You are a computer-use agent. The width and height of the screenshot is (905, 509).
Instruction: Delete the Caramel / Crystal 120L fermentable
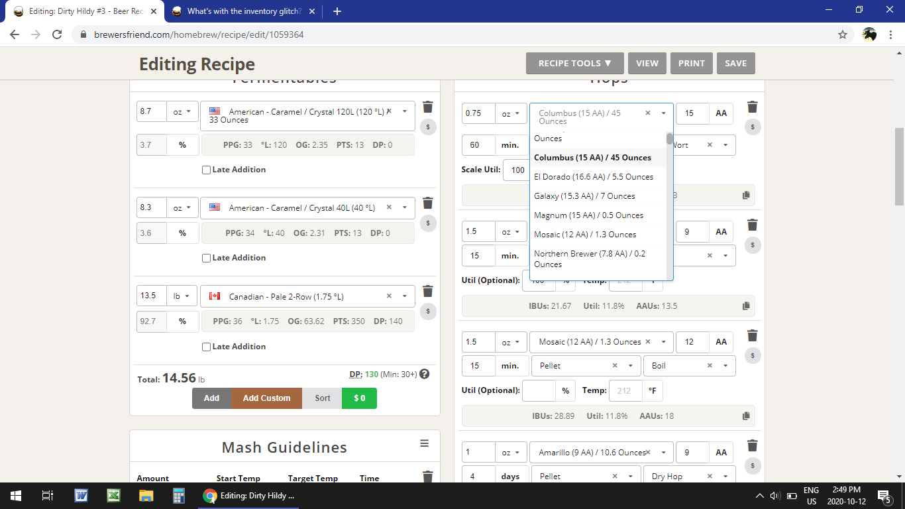428,107
